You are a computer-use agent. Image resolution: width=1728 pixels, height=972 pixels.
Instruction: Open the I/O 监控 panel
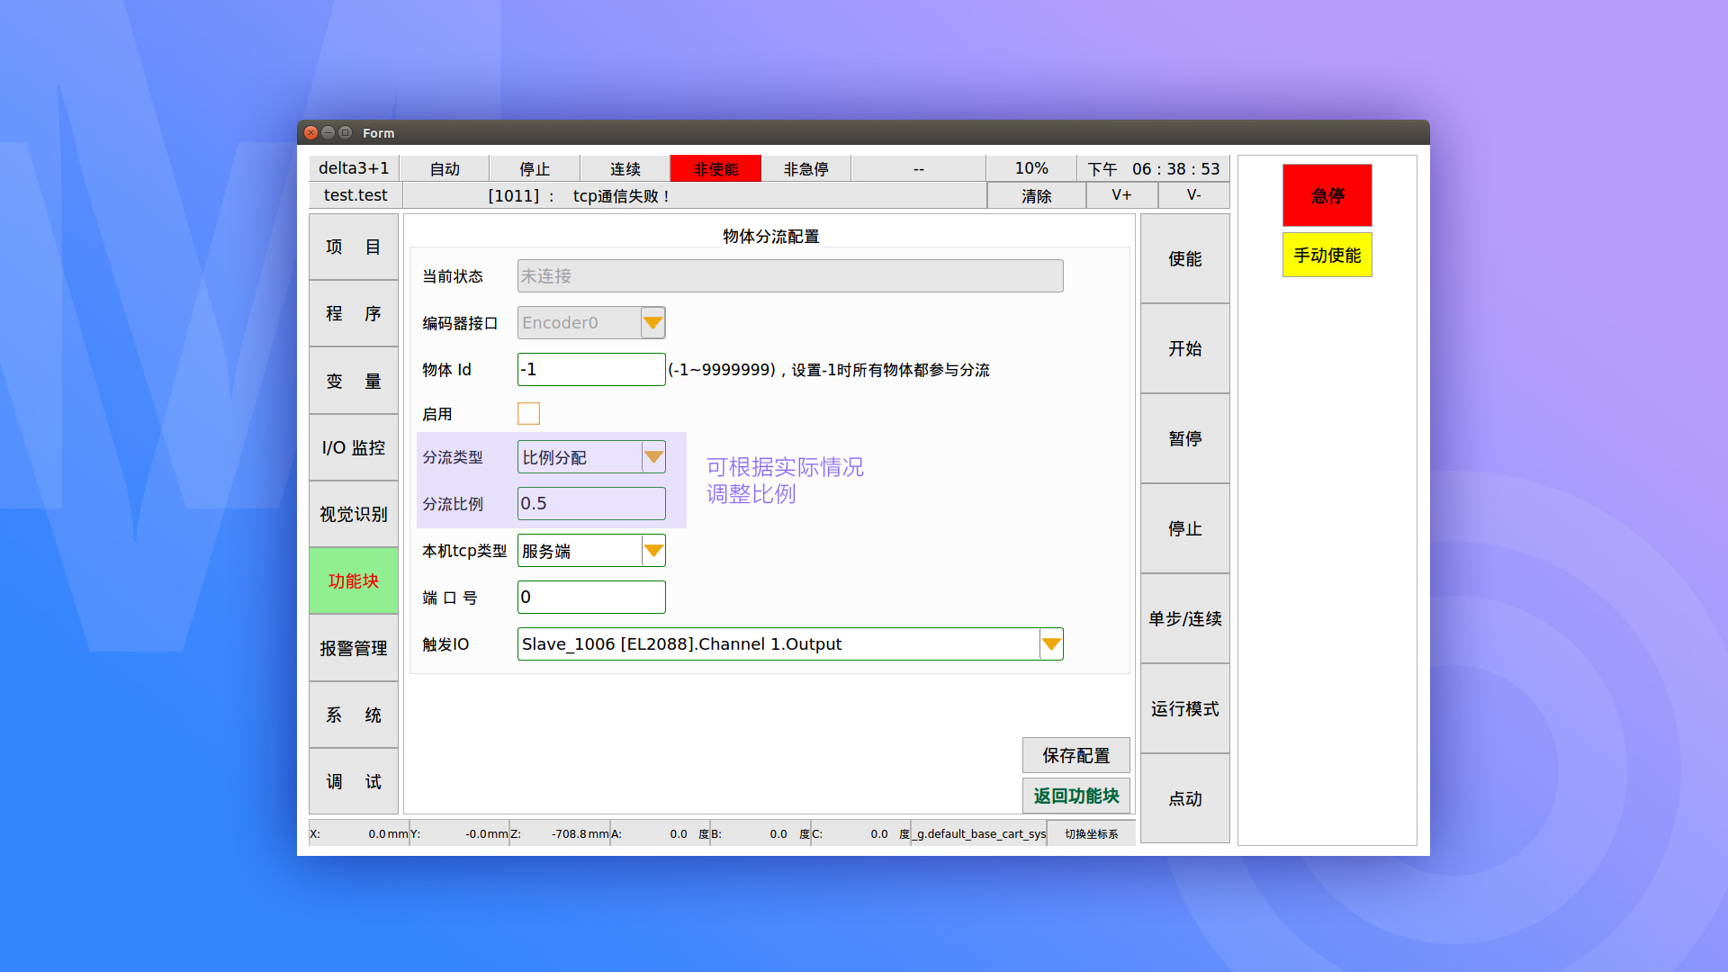click(353, 447)
